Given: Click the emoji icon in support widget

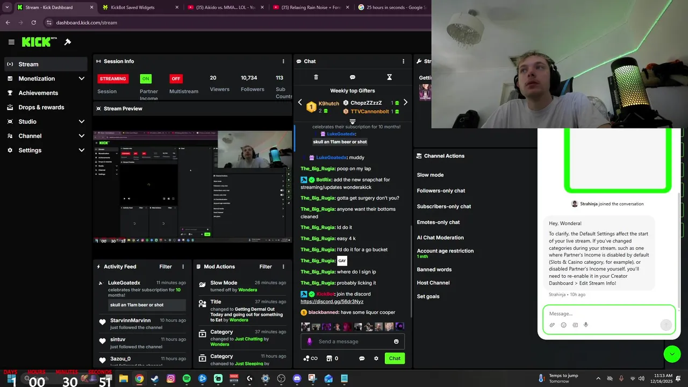Looking at the screenshot, I should pyautogui.click(x=563, y=325).
